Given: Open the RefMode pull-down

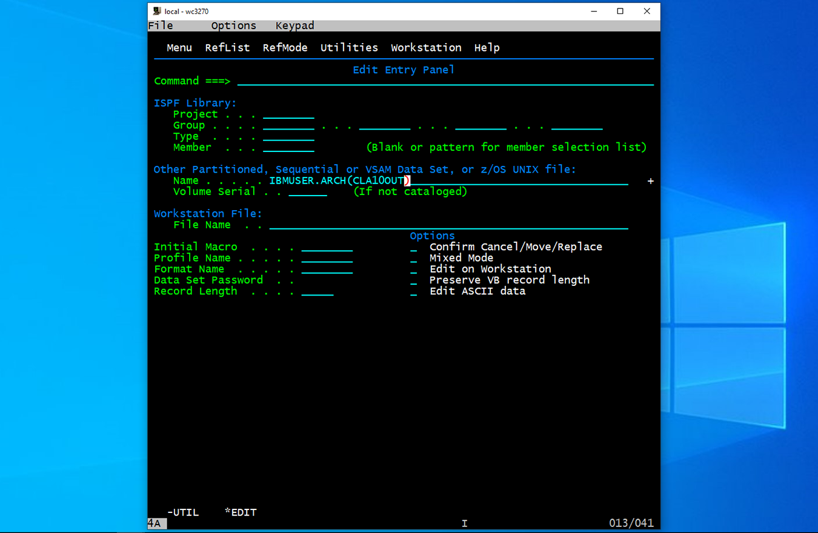Looking at the screenshot, I should (x=285, y=48).
